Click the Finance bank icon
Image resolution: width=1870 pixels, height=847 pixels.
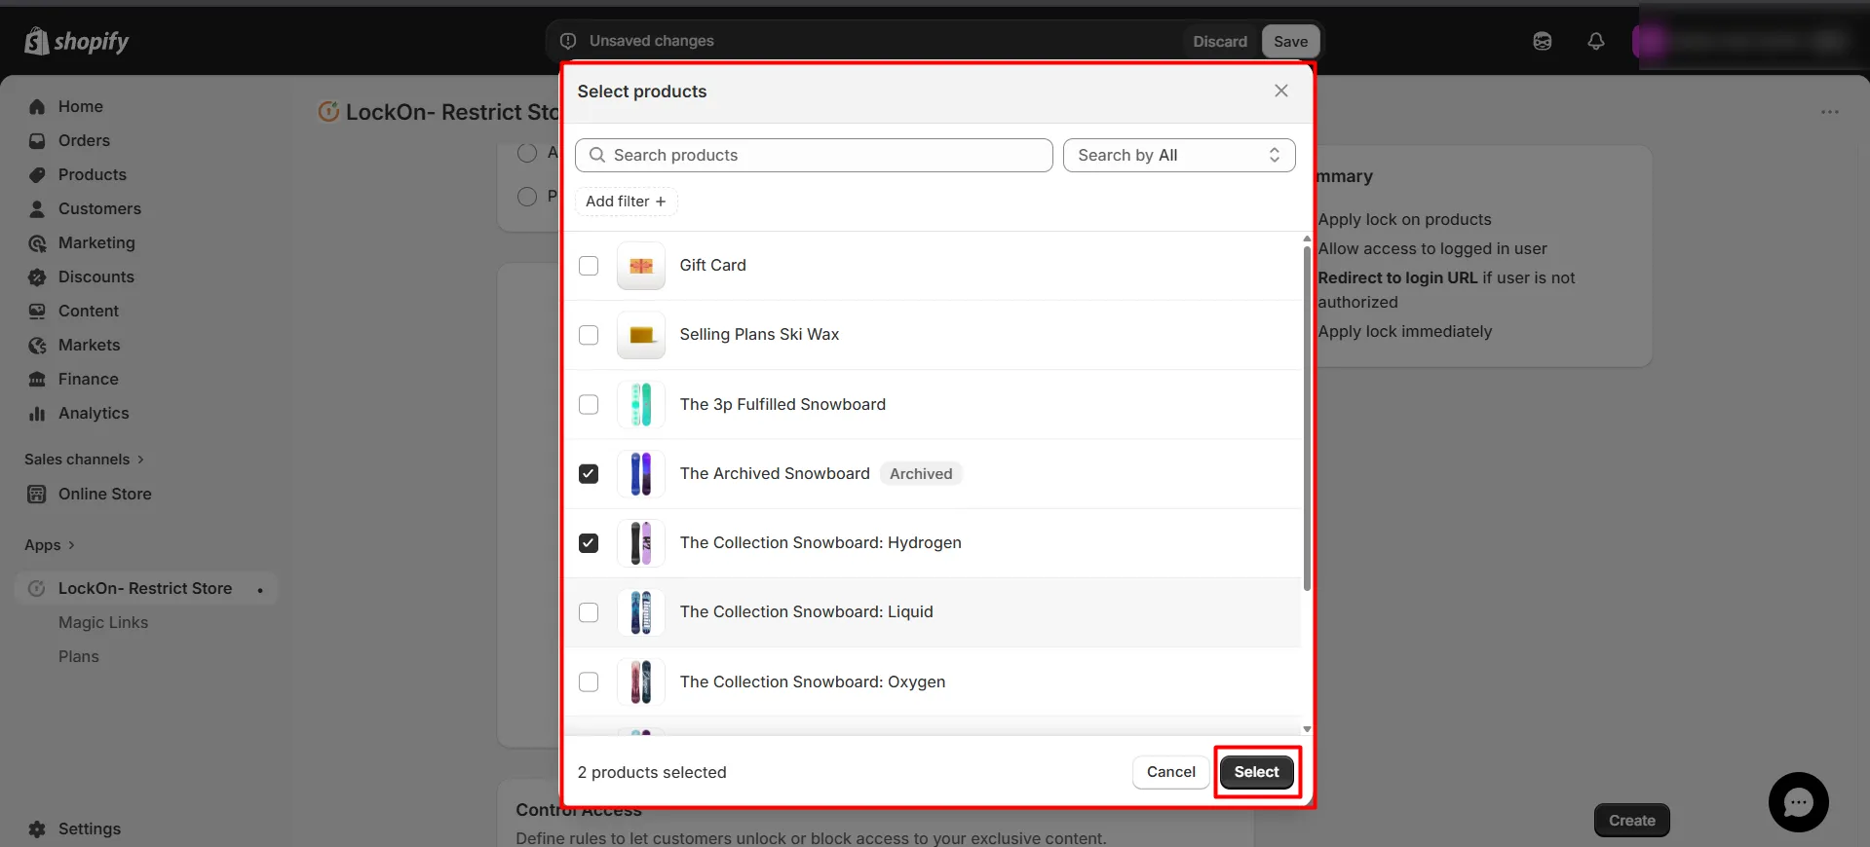[37, 380]
